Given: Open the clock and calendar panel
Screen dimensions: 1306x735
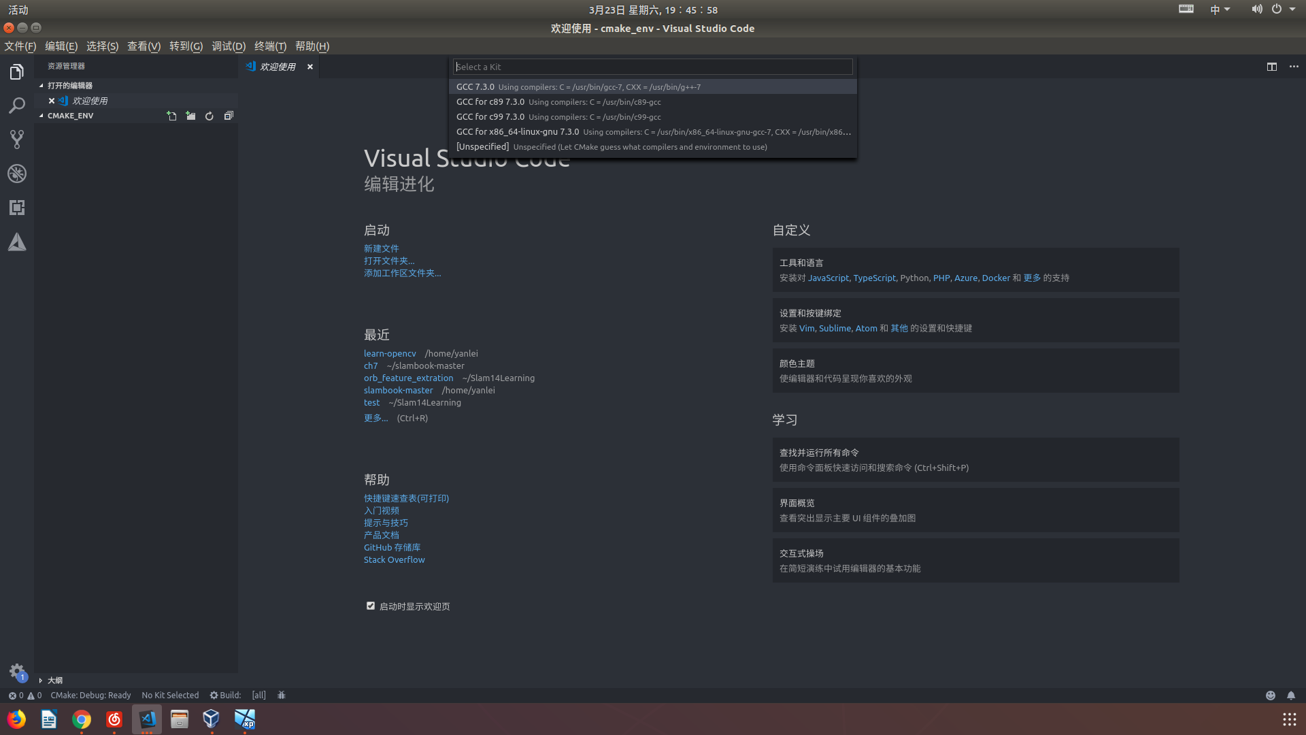Looking at the screenshot, I should pyautogui.click(x=653, y=10).
